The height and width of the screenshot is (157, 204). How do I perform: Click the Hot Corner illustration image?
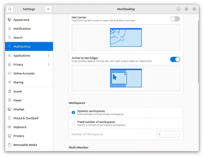(x=126, y=37)
